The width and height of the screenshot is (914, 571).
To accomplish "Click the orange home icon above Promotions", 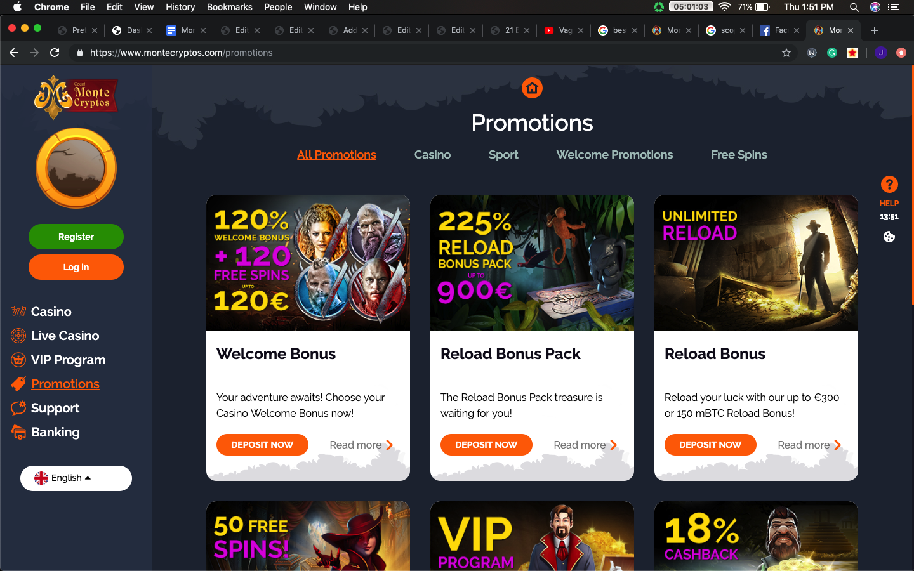I will click(x=532, y=88).
